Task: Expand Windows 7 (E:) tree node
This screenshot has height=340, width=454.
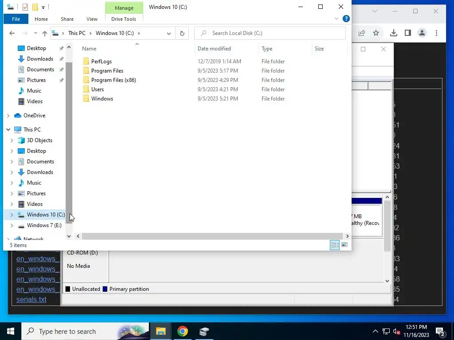Action: tap(12, 225)
